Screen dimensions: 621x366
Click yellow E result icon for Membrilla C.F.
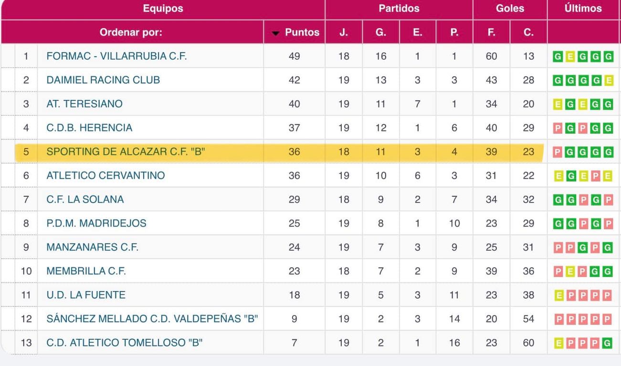(570, 271)
